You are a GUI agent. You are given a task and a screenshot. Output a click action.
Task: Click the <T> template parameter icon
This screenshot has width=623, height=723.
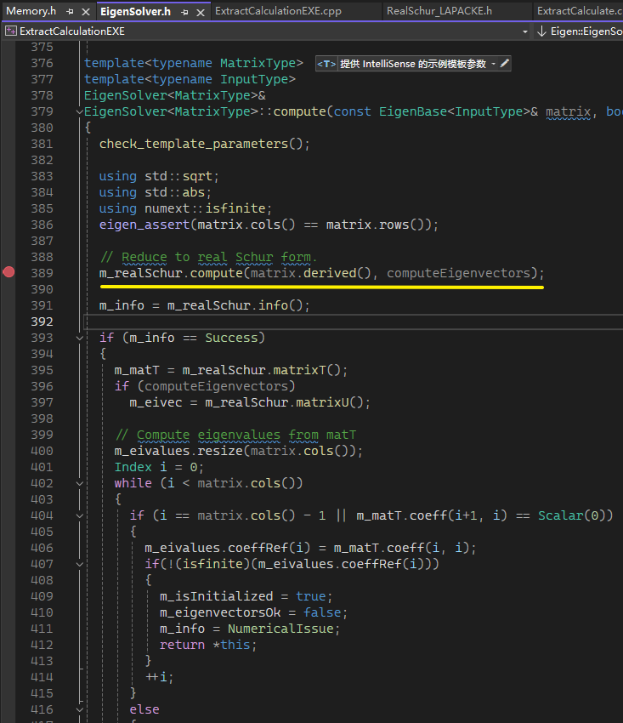click(326, 64)
